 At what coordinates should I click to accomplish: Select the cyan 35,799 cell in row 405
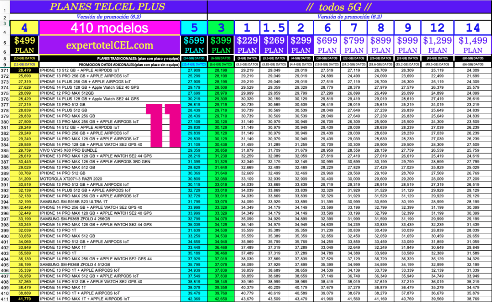click(194, 265)
